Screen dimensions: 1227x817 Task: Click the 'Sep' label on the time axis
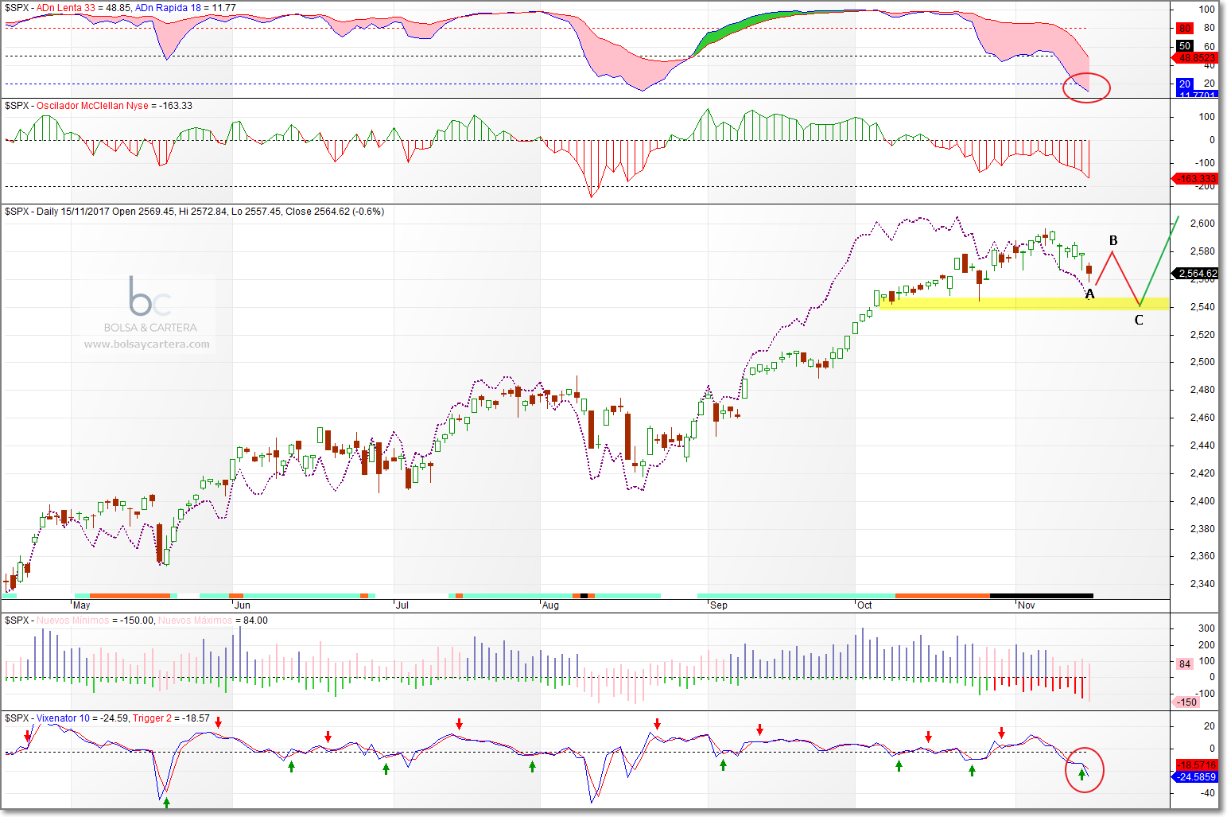[x=719, y=605]
